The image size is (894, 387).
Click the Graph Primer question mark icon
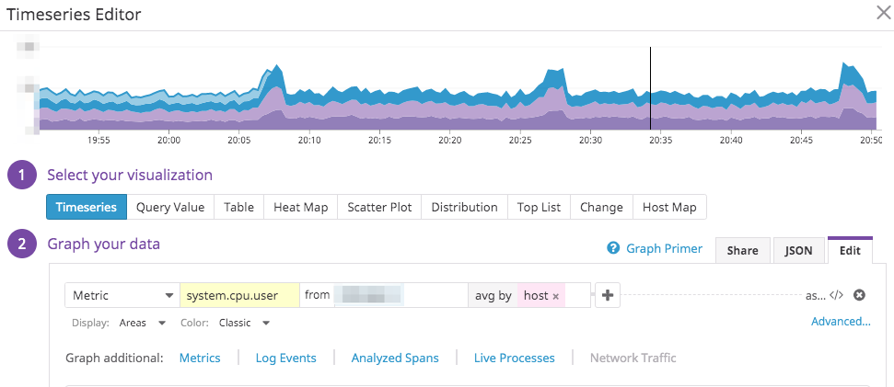coord(613,249)
